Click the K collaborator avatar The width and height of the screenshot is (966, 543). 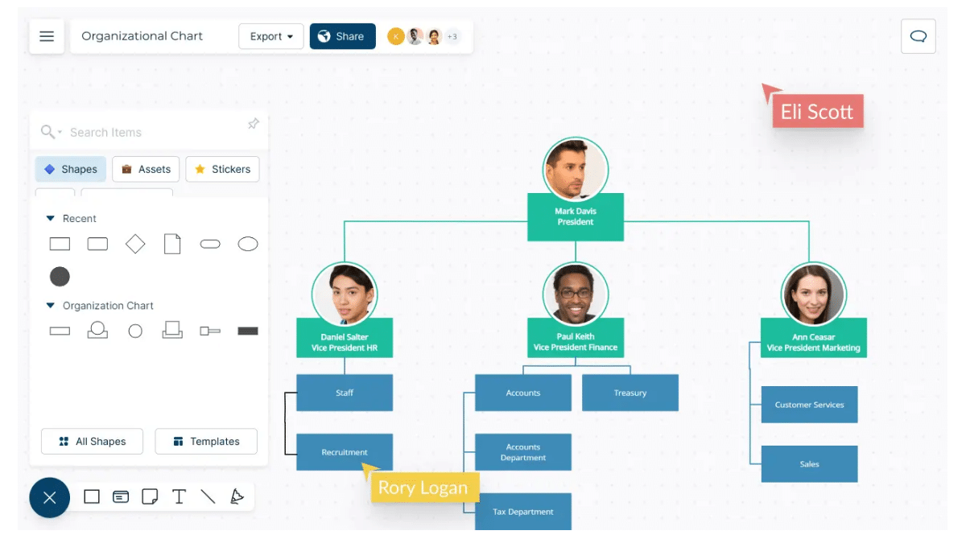(x=395, y=36)
